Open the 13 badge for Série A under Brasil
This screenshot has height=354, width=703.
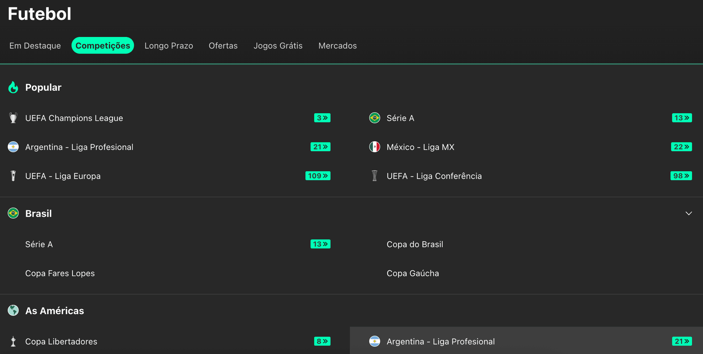coord(320,244)
